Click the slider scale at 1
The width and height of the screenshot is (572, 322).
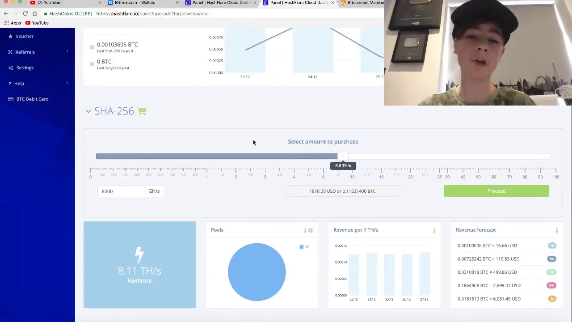(206, 177)
